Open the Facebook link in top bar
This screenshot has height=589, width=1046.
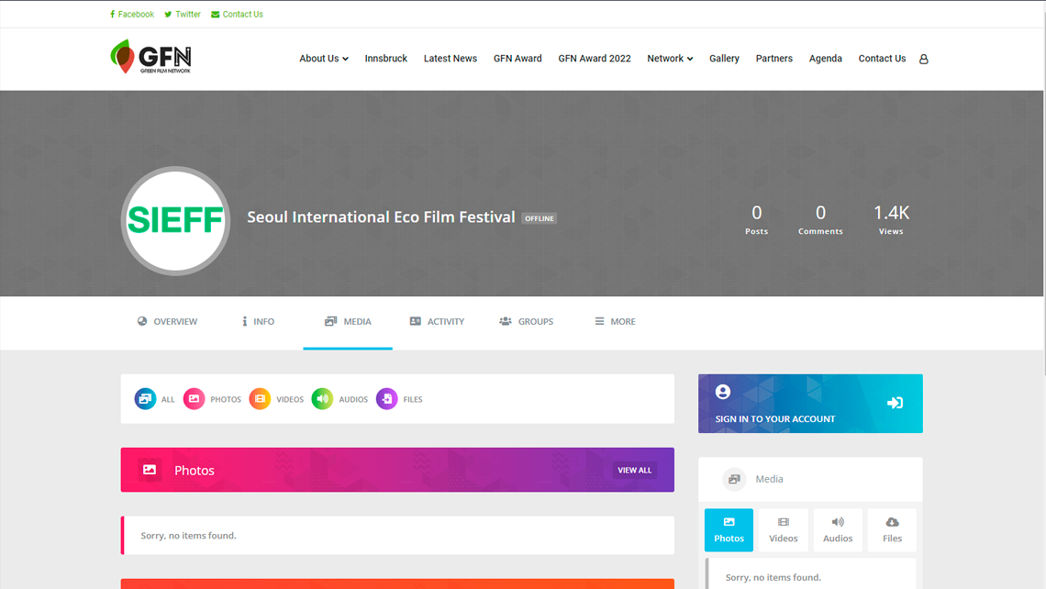(132, 15)
